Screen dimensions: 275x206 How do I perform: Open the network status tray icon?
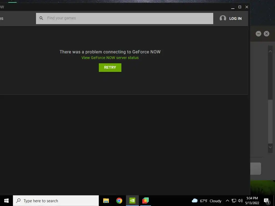pos(234,201)
